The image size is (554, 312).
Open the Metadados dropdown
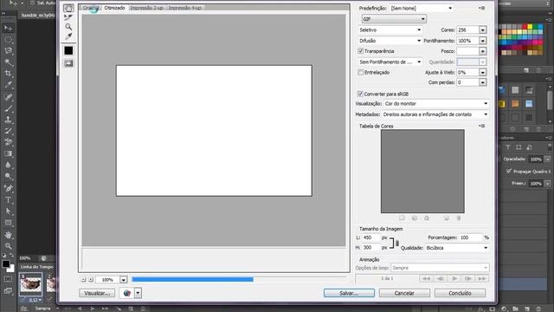(x=435, y=114)
